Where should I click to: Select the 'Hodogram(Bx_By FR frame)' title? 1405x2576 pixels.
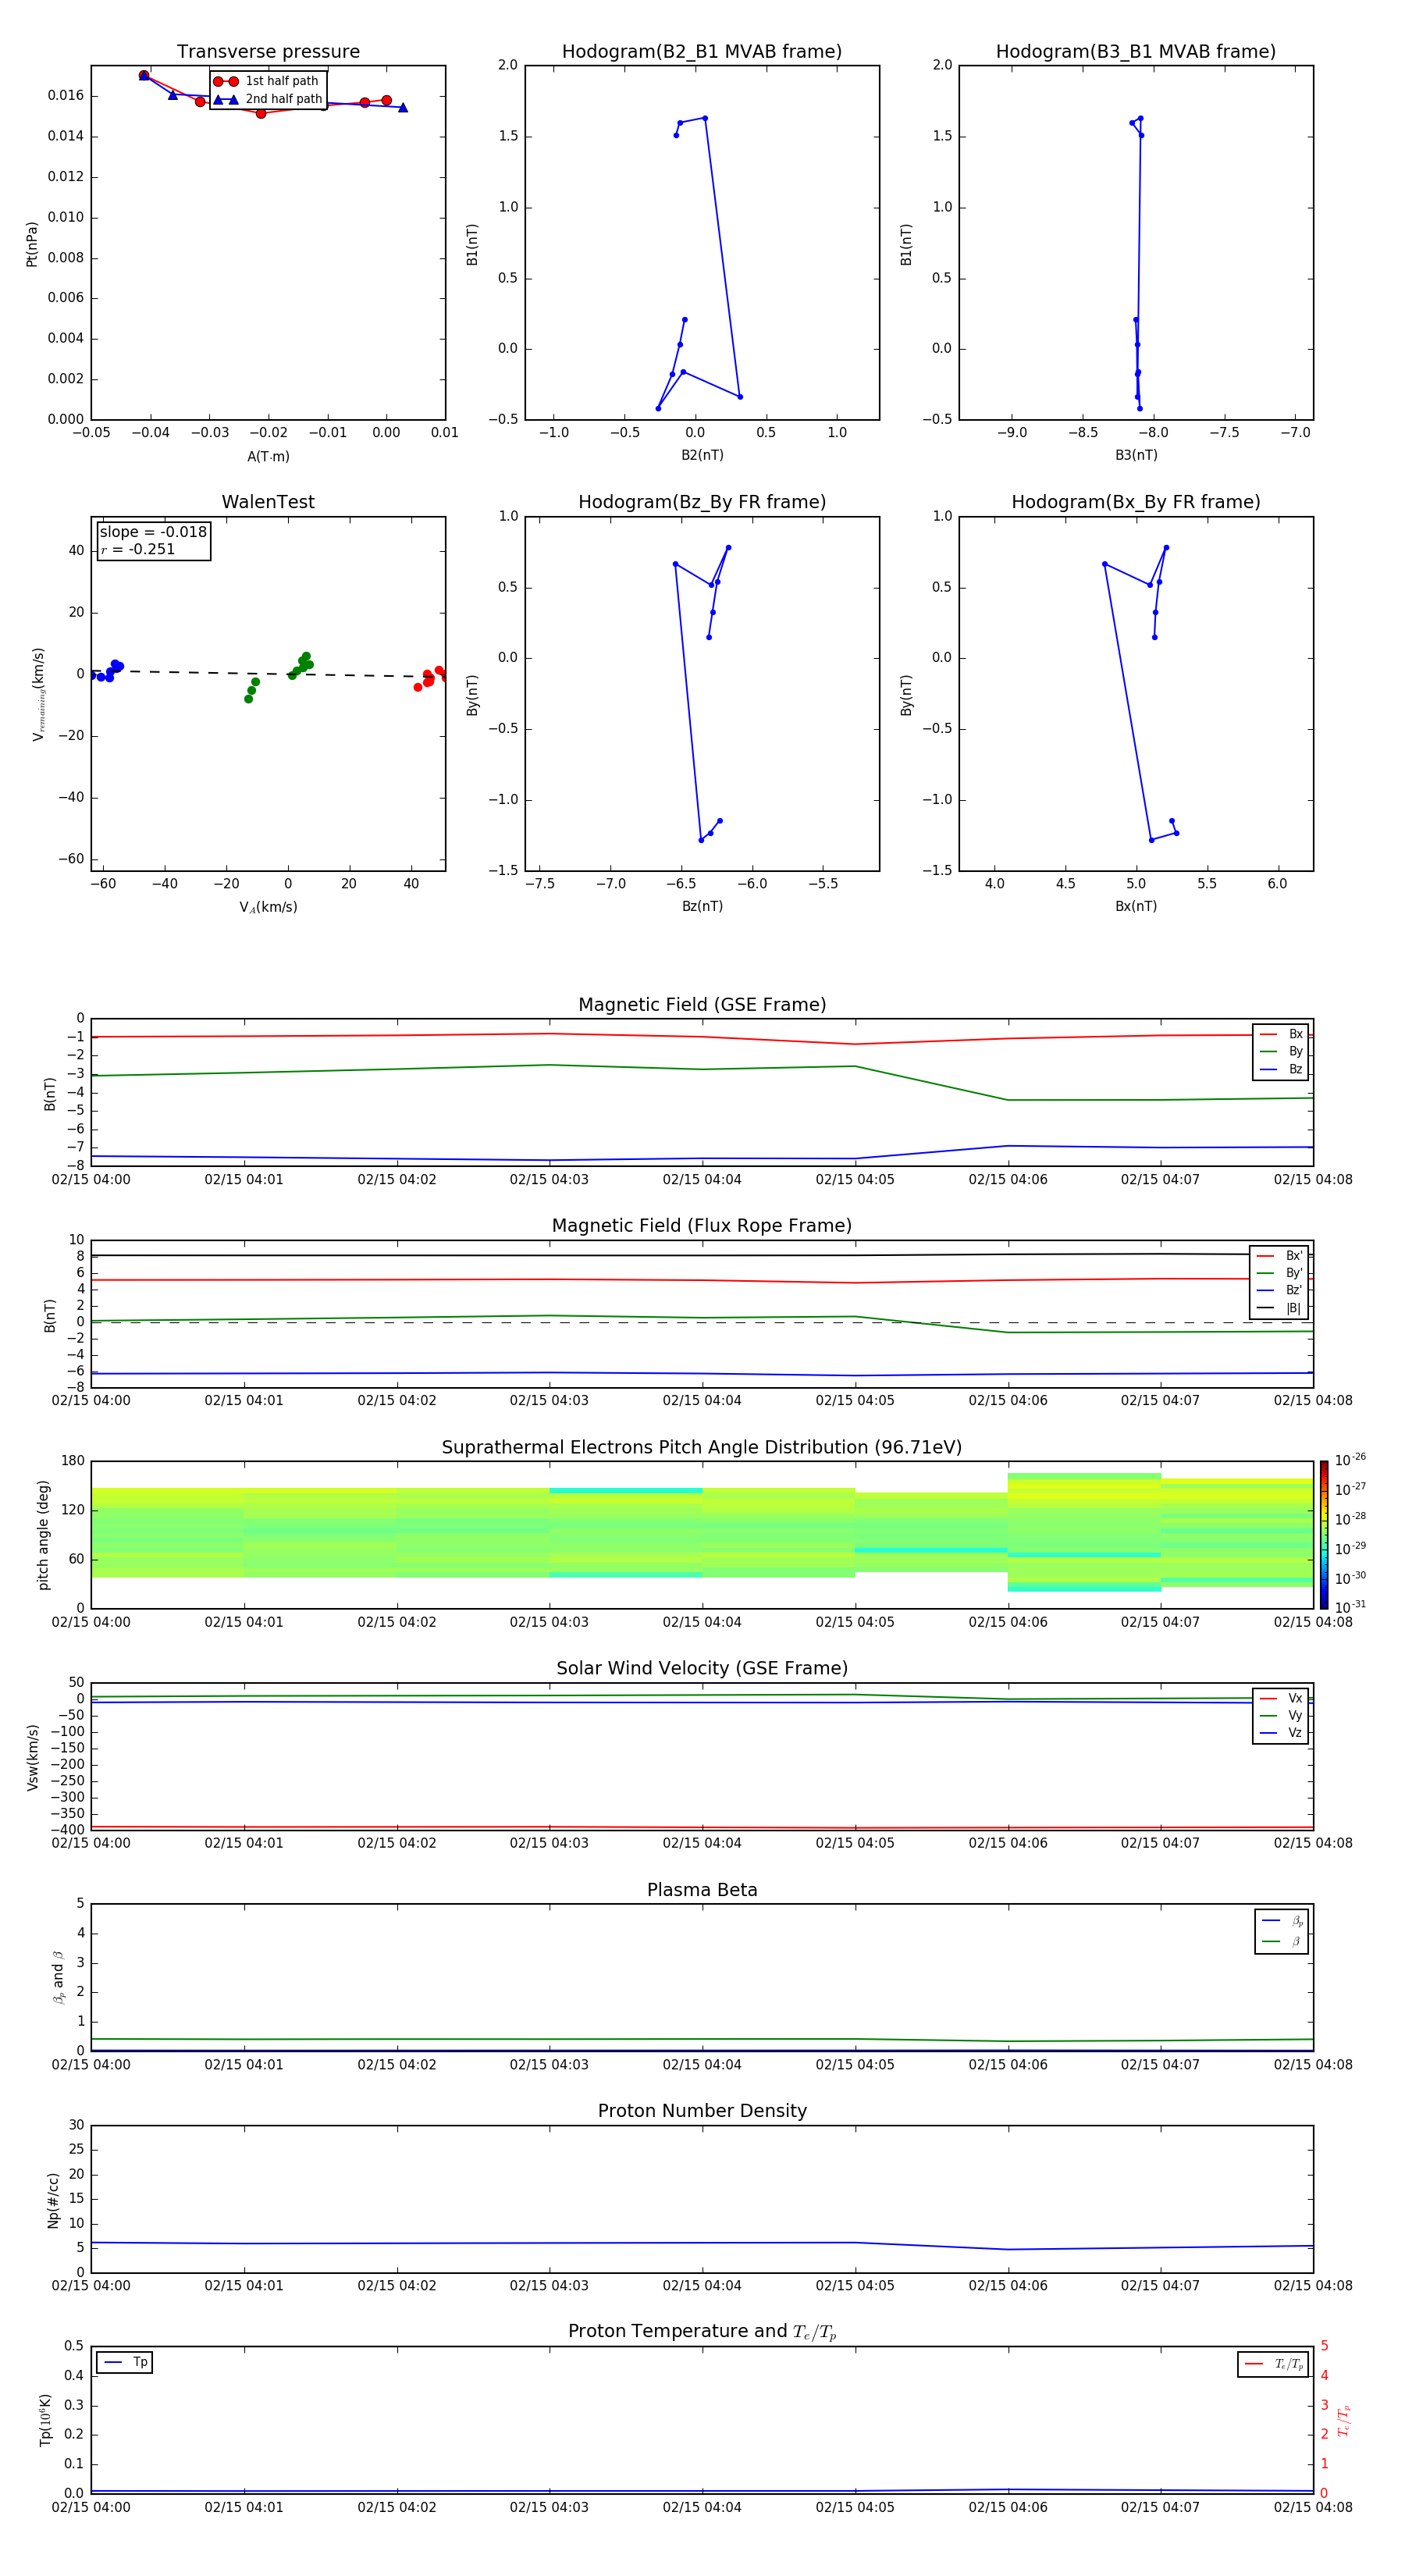[x=1136, y=502]
